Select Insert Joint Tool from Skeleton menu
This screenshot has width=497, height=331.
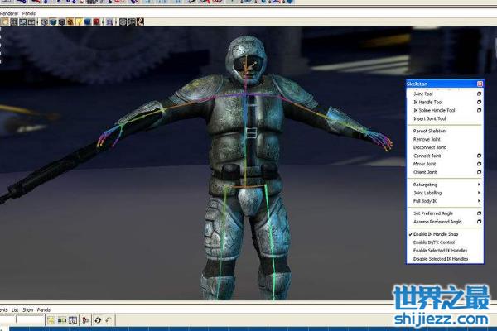(x=431, y=118)
